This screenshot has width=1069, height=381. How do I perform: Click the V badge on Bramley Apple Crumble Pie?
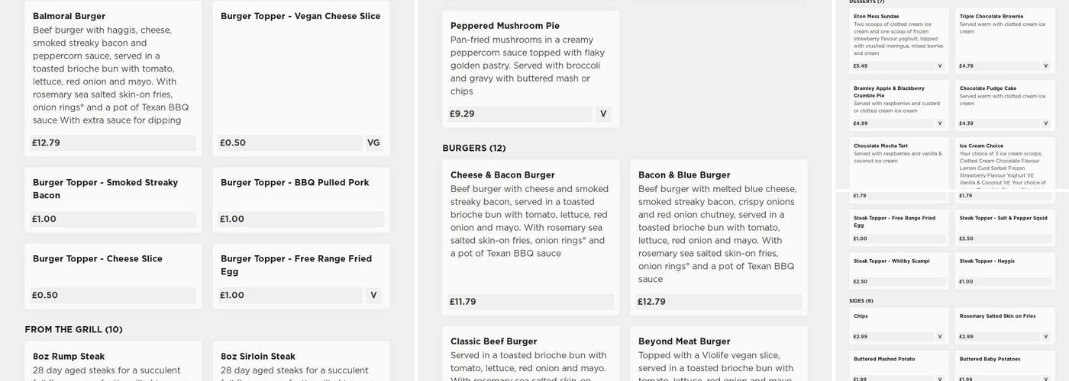coord(940,123)
